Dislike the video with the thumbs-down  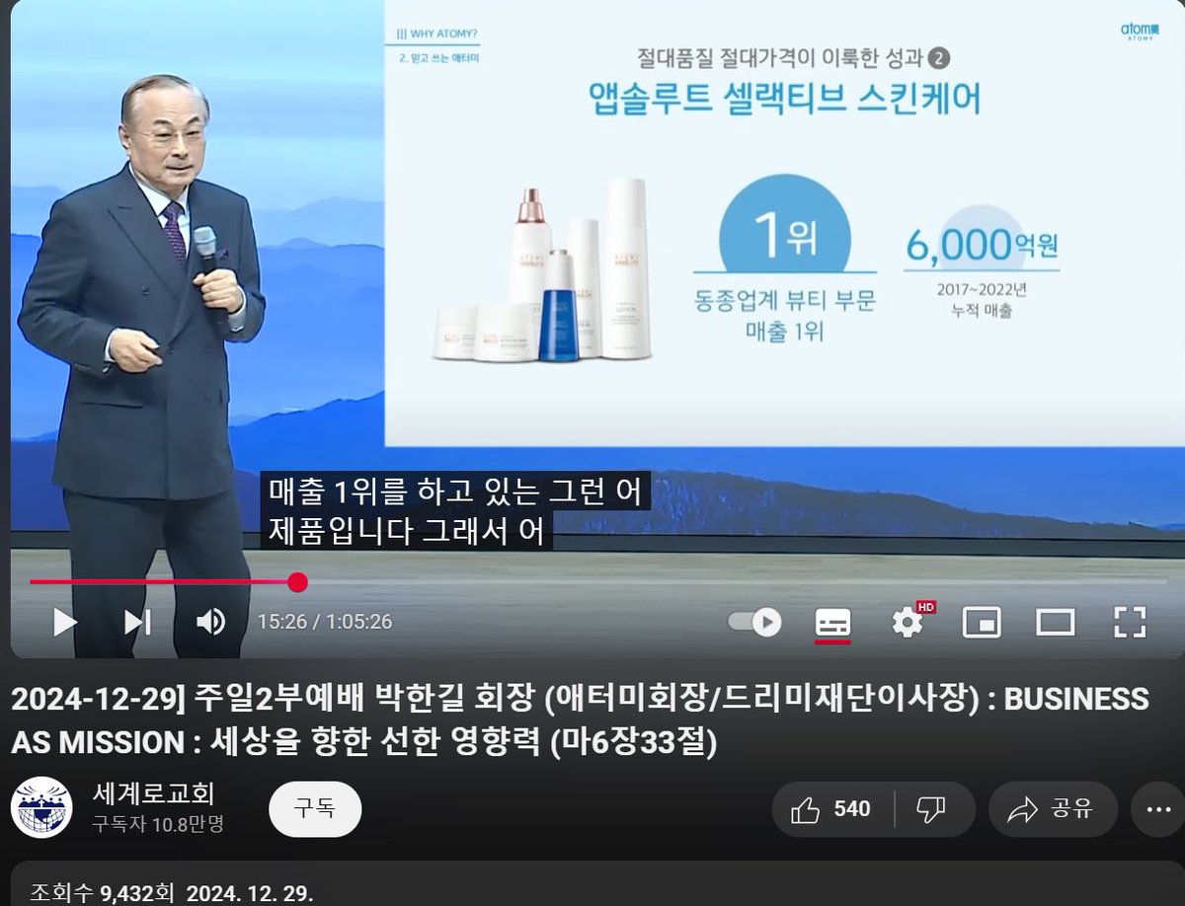click(933, 809)
